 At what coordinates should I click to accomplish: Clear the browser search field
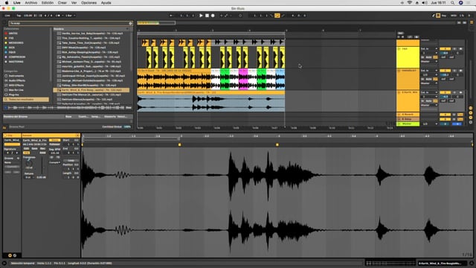point(131,23)
